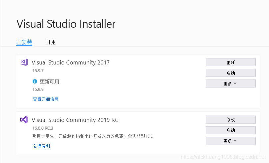Open the 可用 tab
The width and height of the screenshot is (269, 163).
click(x=51, y=42)
